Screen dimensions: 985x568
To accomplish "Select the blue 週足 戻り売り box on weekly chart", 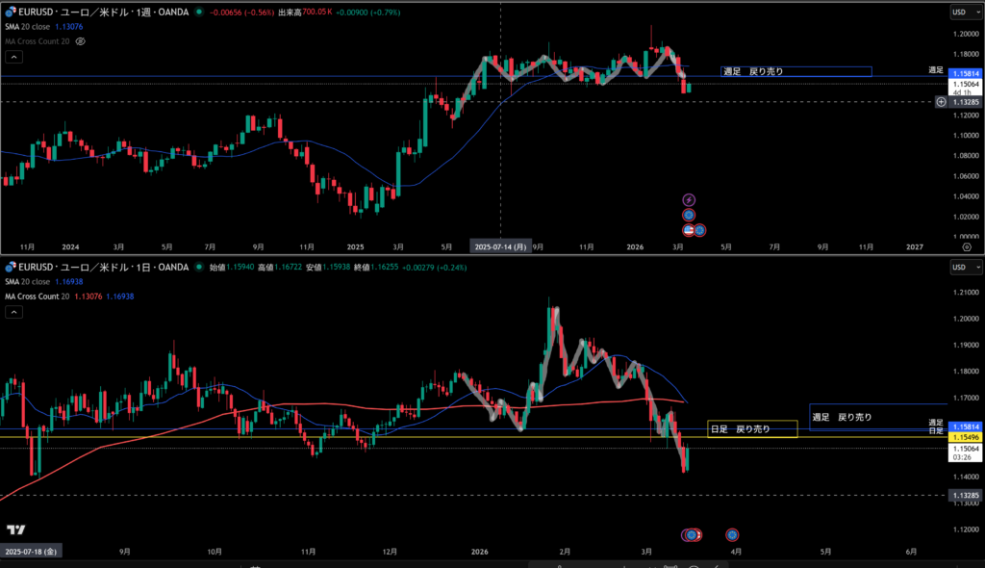I will [796, 71].
